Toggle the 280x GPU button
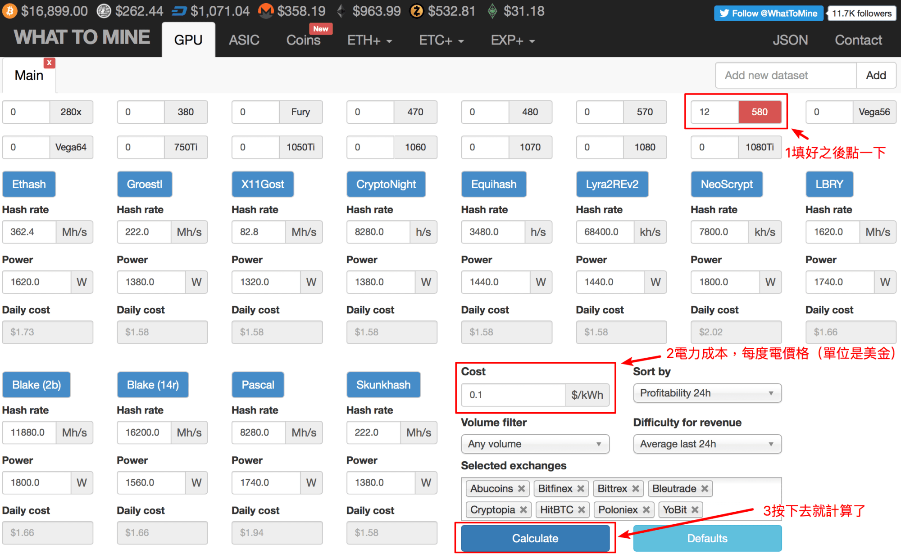901x554 pixels. tap(71, 112)
